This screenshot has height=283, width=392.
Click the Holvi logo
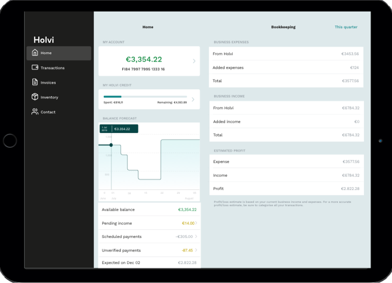coord(44,40)
